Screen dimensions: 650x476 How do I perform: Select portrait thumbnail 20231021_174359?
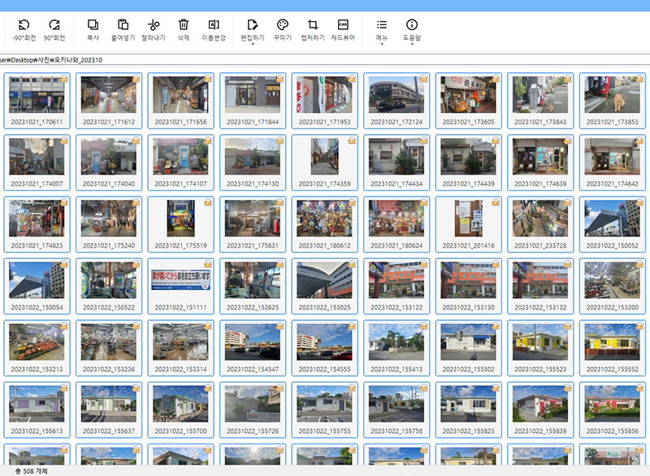point(324,162)
